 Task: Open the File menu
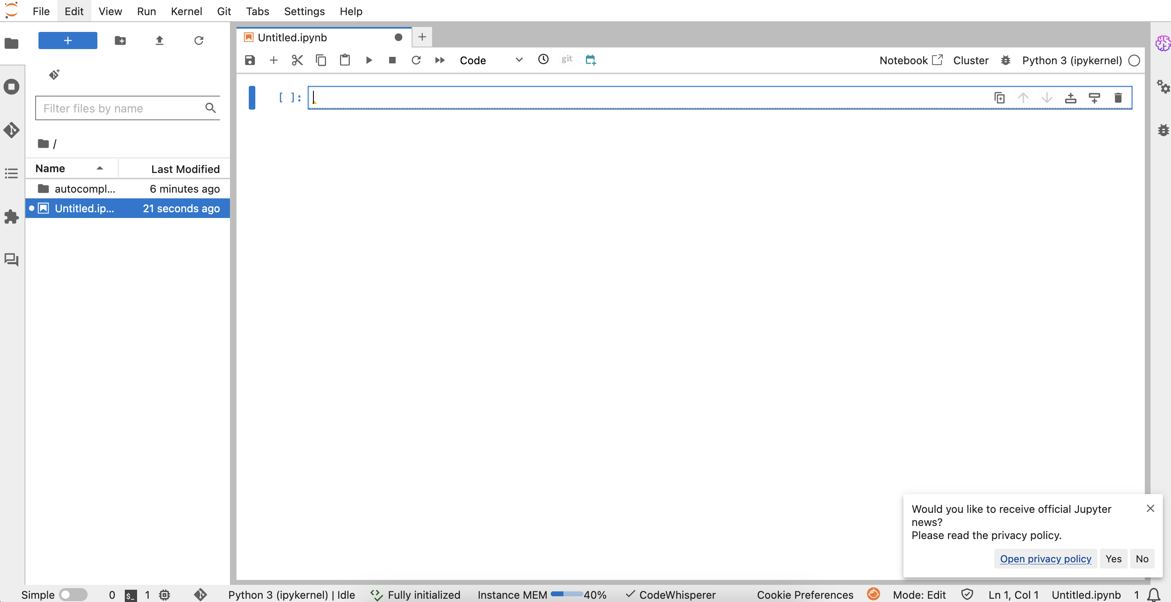coord(41,11)
